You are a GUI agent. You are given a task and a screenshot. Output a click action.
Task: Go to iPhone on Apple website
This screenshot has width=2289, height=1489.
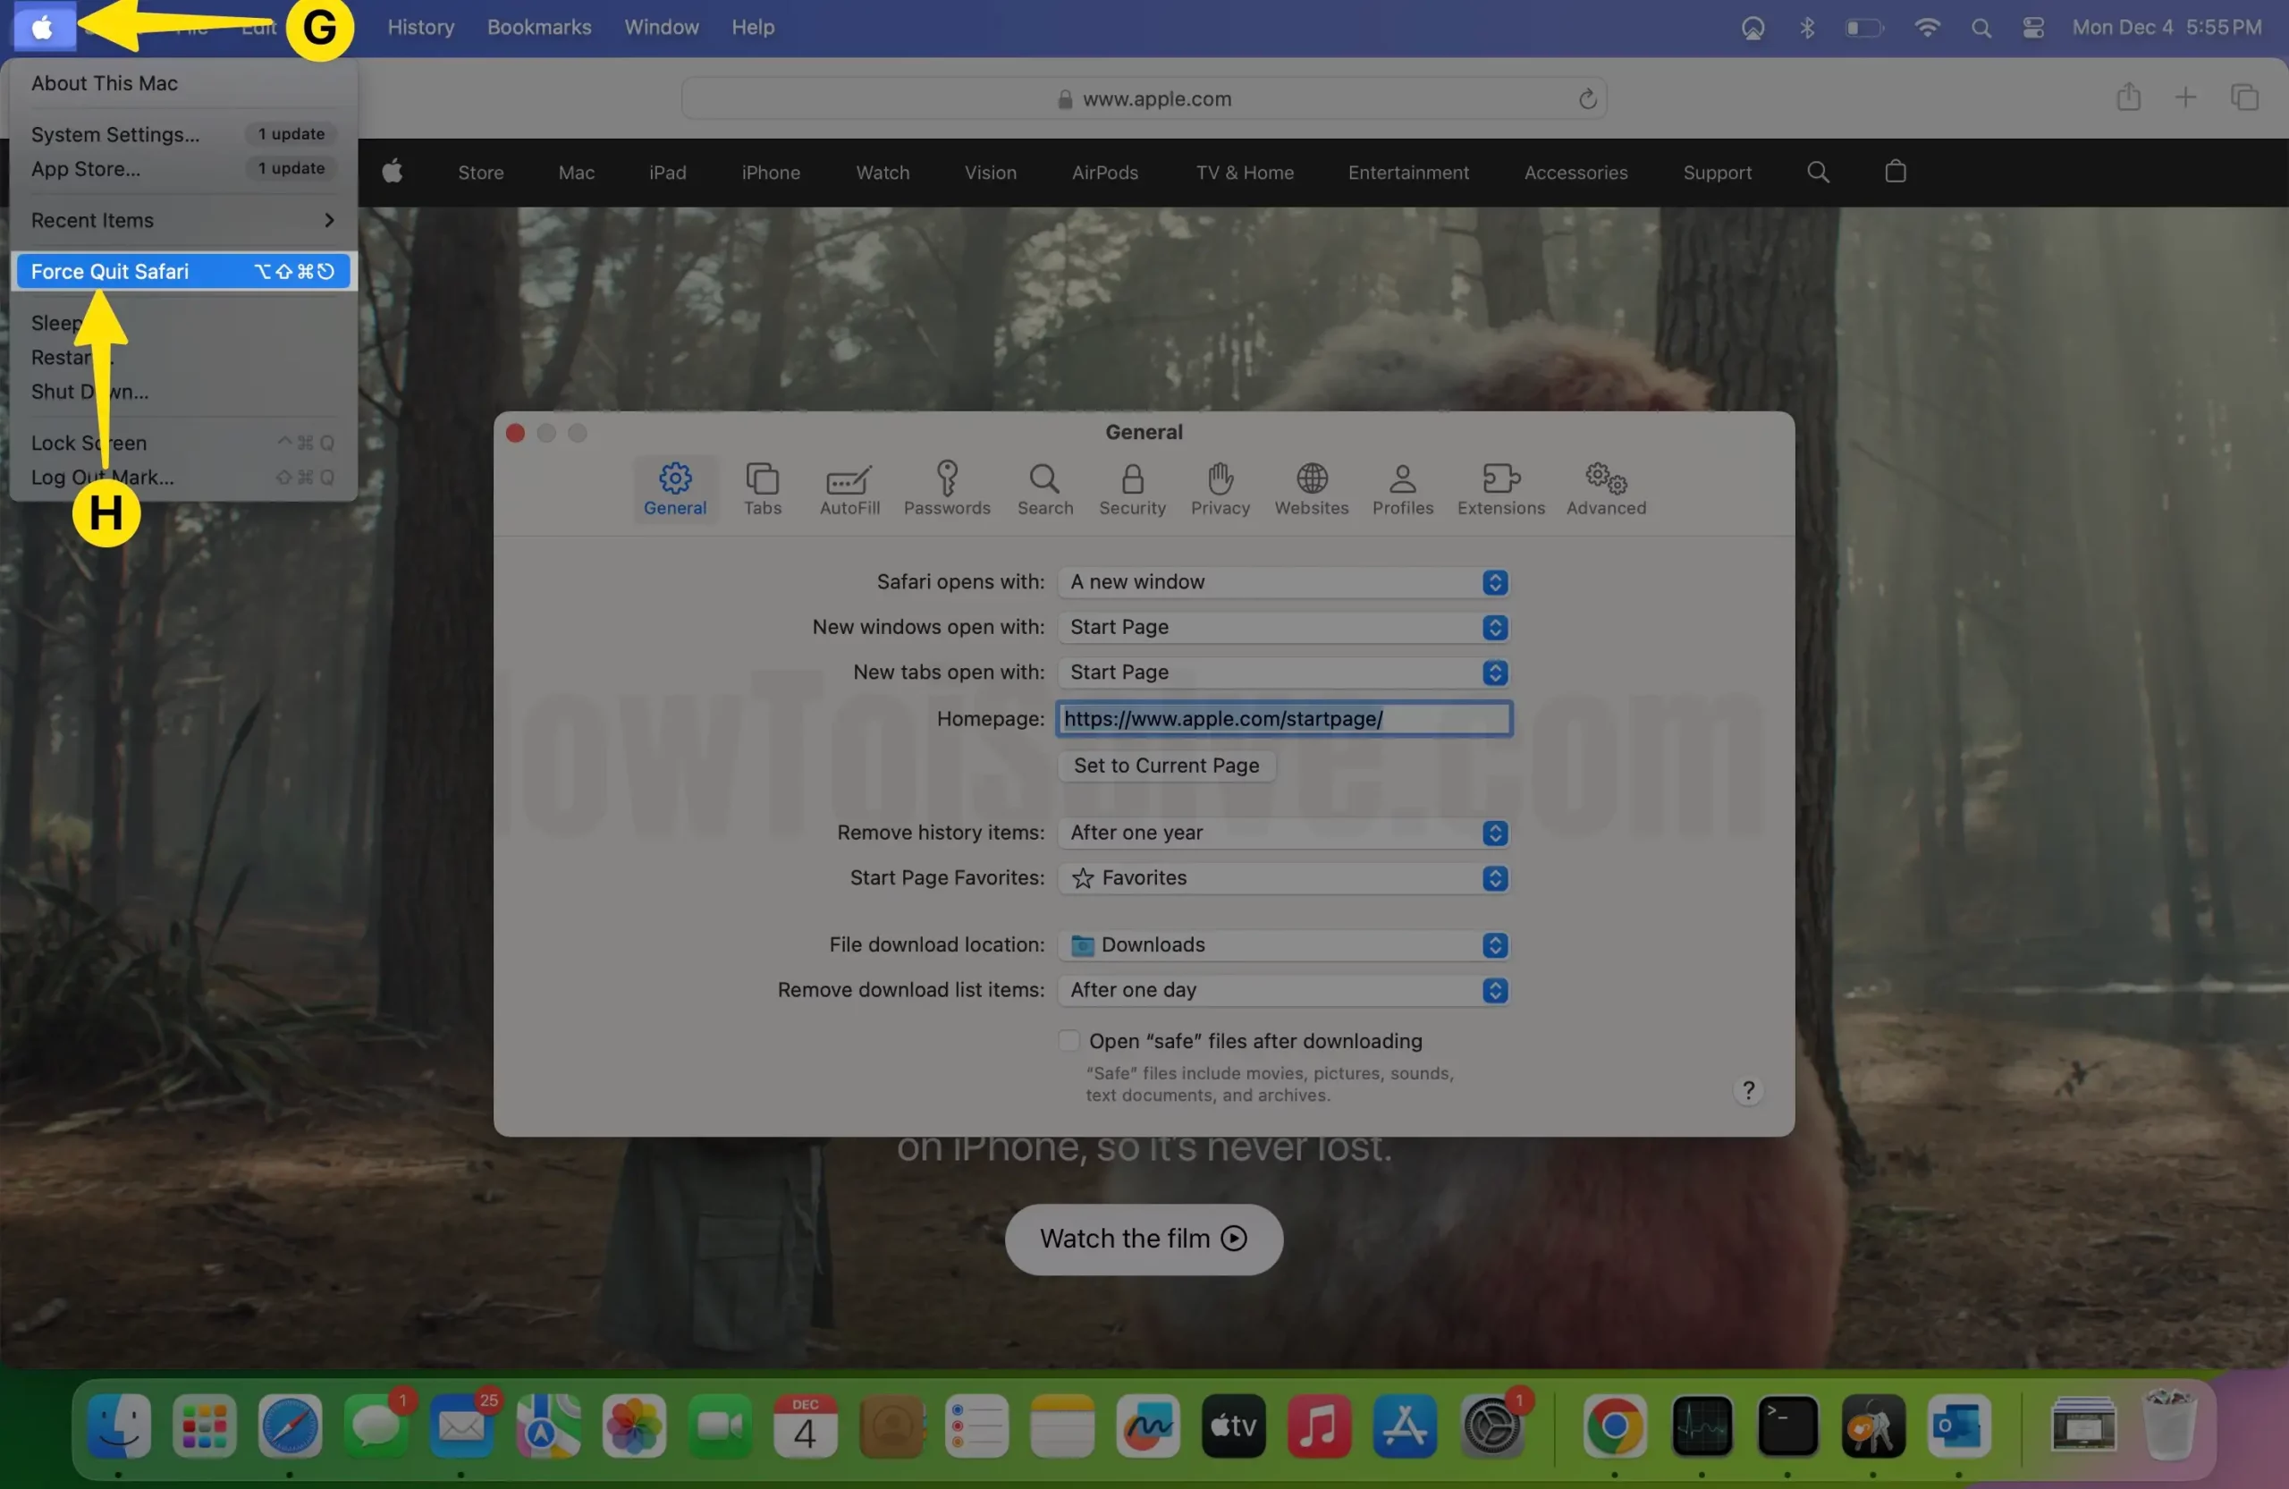(x=771, y=173)
